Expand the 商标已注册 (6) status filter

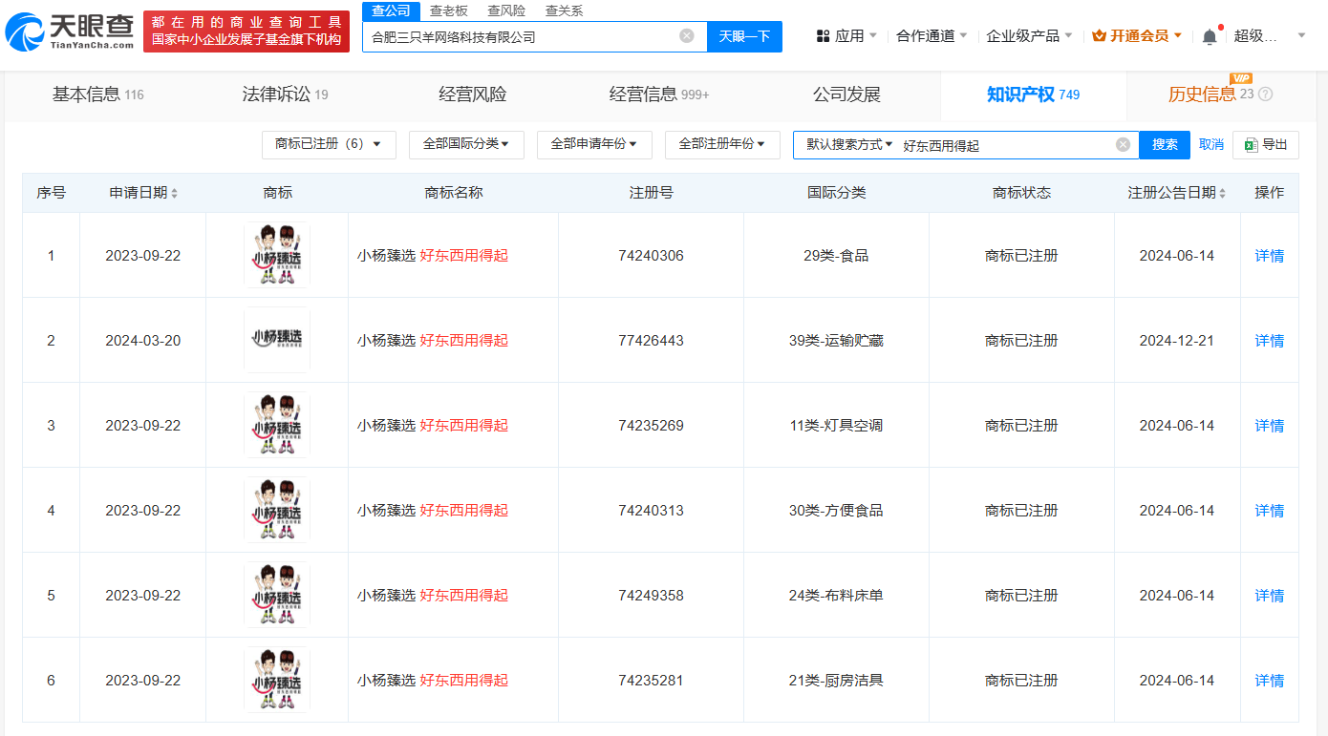[x=329, y=144]
